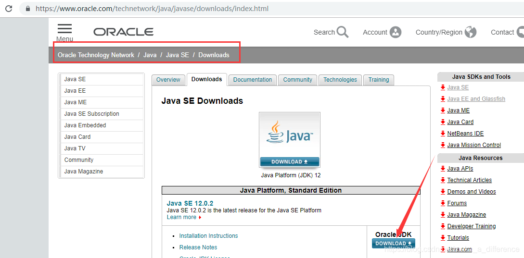
Task: Open the Technologies tab
Action: pyautogui.click(x=340, y=80)
